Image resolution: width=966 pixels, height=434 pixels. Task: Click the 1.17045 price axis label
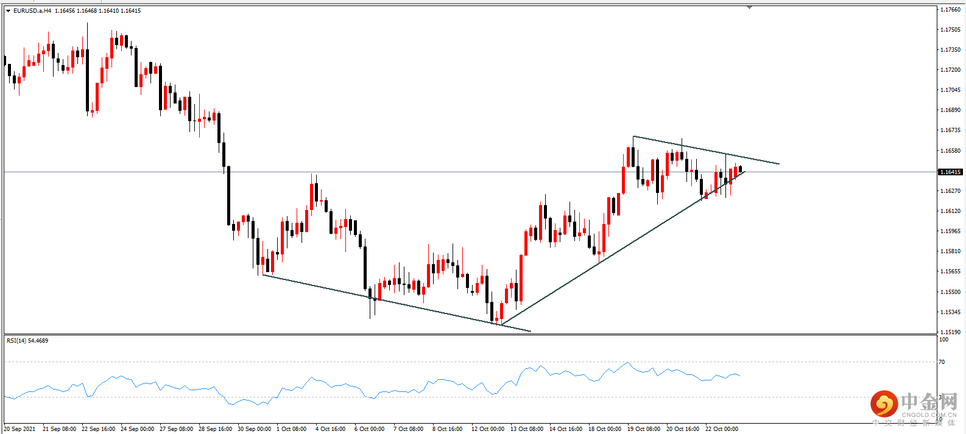click(x=951, y=89)
